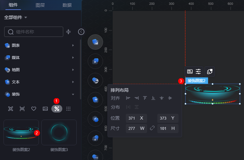Click the 装饰图案2 label on the canvas
The width and height of the screenshot is (244, 160).
pos(196,80)
